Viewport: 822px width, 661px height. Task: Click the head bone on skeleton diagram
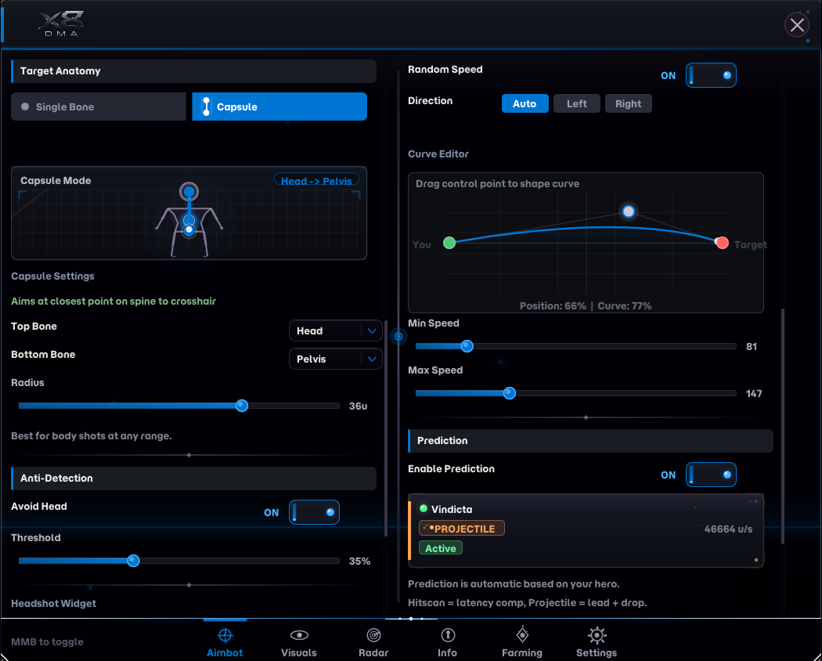pyautogui.click(x=189, y=191)
